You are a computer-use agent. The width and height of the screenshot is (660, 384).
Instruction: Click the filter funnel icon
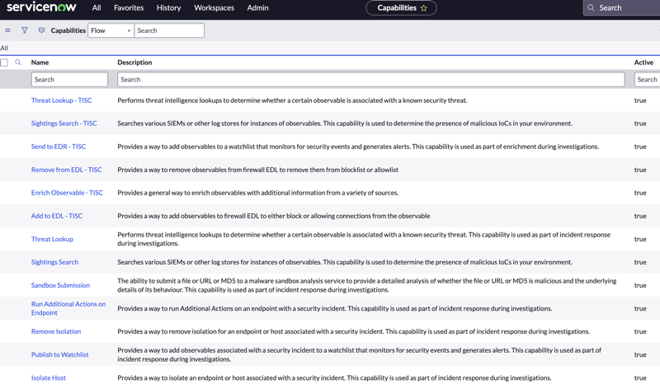[25, 30]
